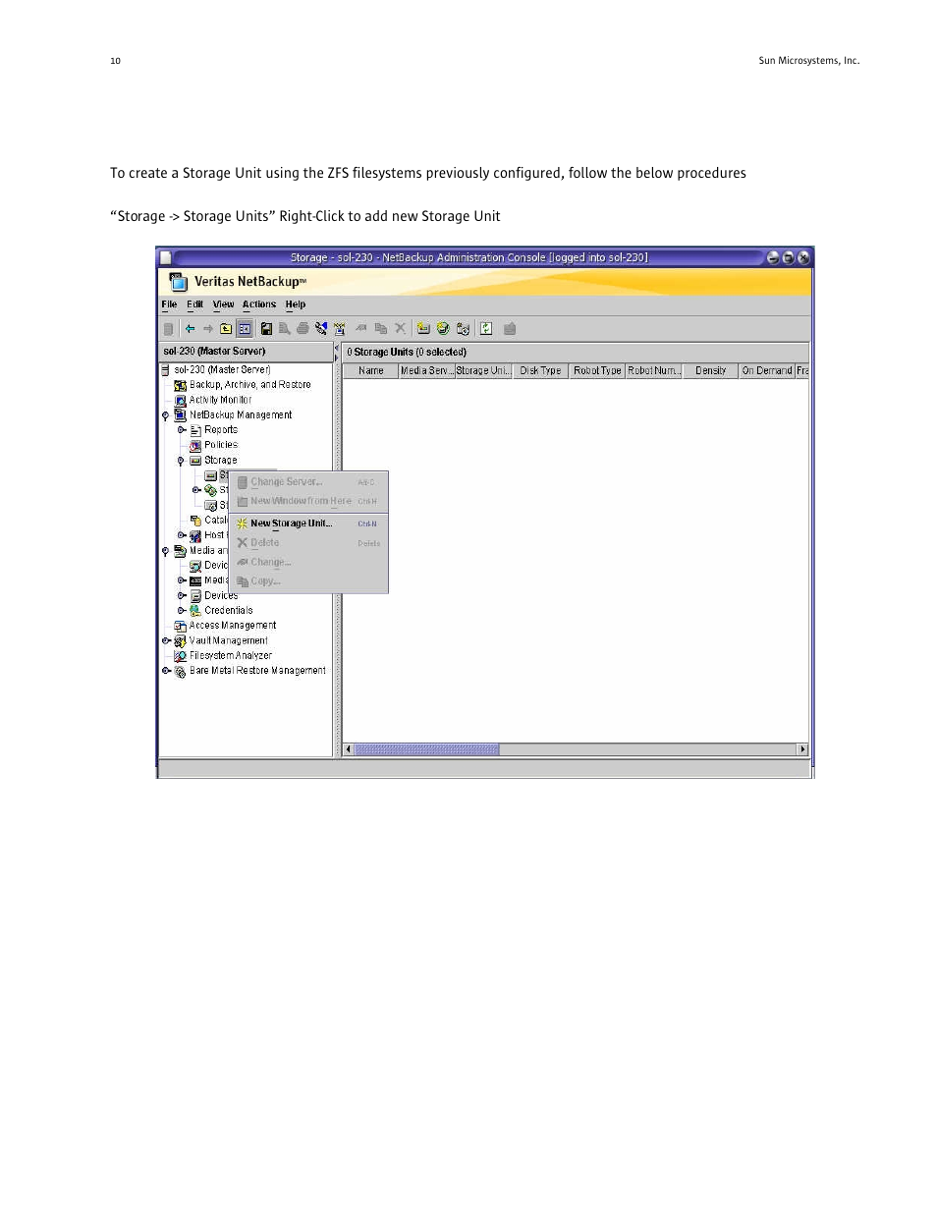Click the NetBackup Management node icon
The image size is (937, 1213).
coord(180,414)
